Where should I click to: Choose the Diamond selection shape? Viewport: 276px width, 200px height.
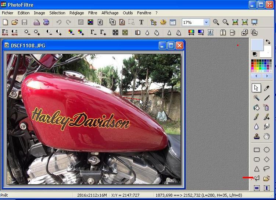click(266, 159)
